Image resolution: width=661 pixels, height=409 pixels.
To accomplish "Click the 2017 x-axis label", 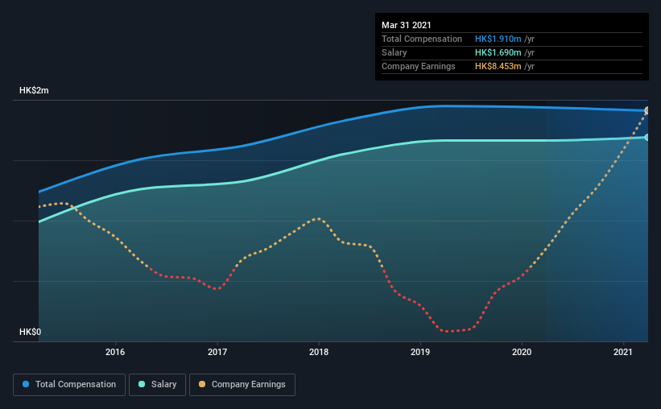I will (217, 352).
